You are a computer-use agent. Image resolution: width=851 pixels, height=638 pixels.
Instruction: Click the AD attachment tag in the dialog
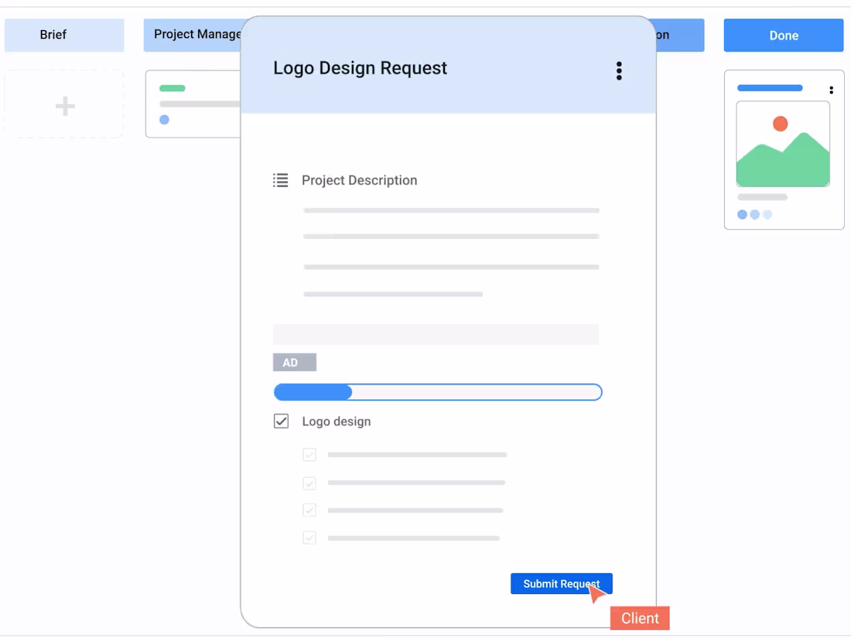294,362
